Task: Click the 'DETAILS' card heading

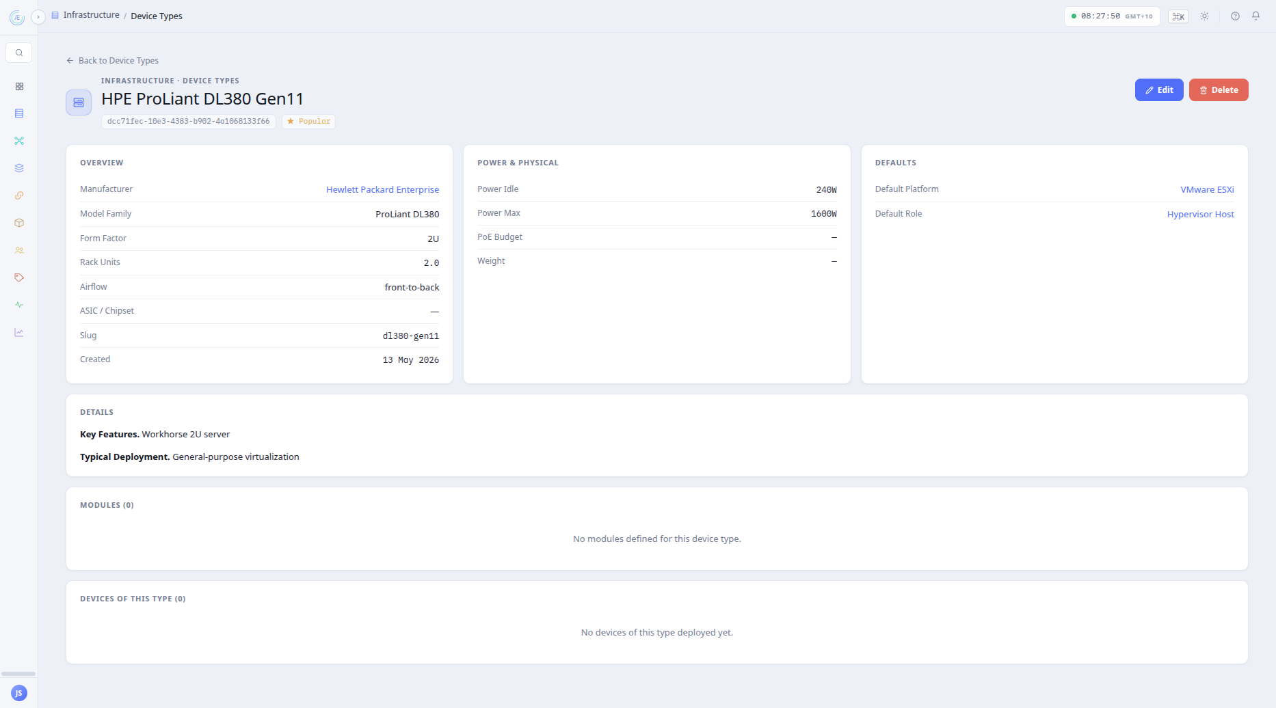Action: click(96, 413)
